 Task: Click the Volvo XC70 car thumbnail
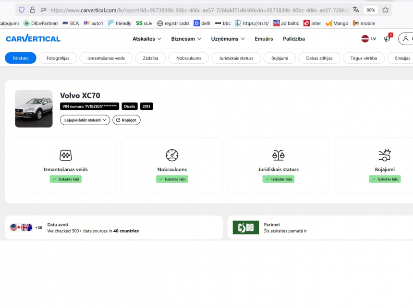(34, 108)
